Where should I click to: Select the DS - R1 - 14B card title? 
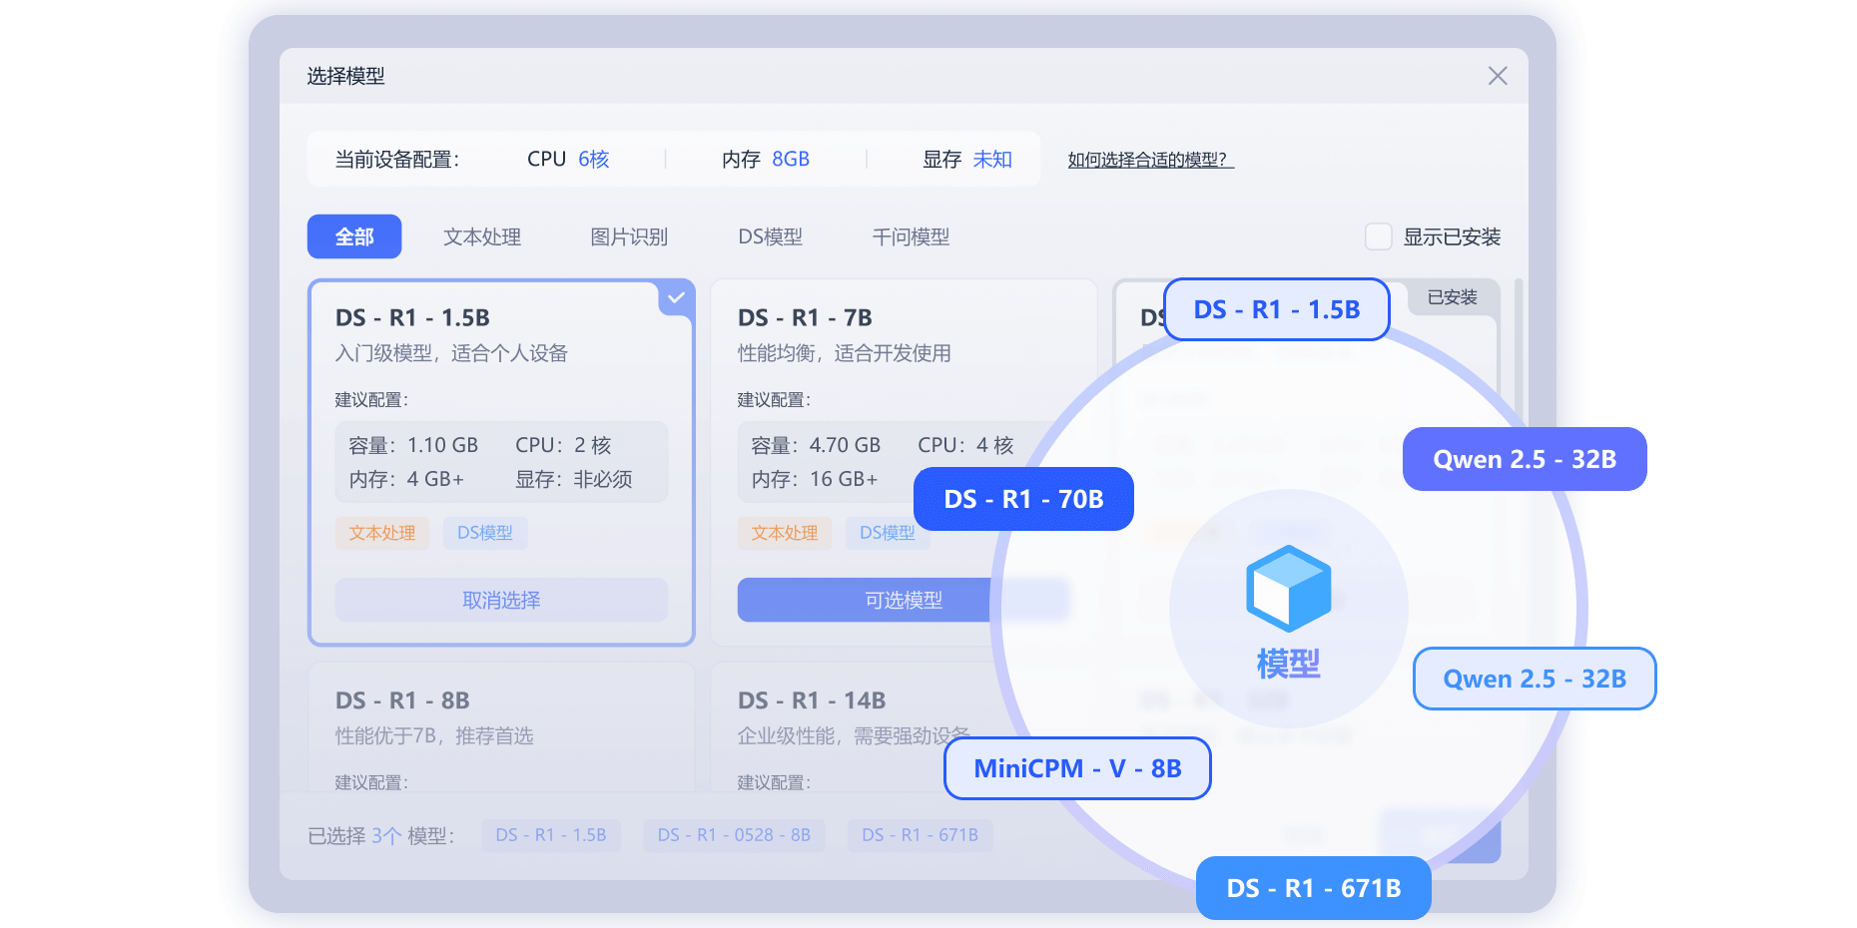pyautogui.click(x=812, y=700)
